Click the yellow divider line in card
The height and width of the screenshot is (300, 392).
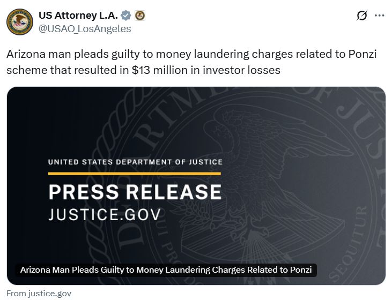tap(134, 174)
